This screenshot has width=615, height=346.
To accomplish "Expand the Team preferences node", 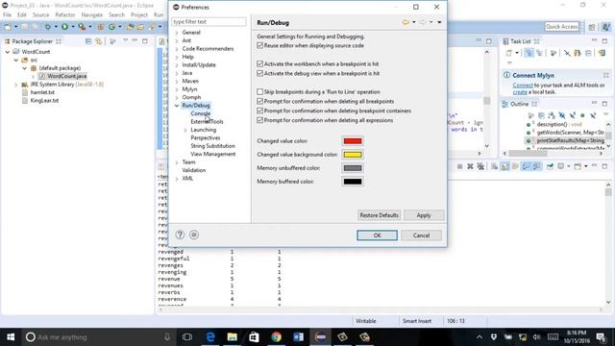I will (x=177, y=162).
